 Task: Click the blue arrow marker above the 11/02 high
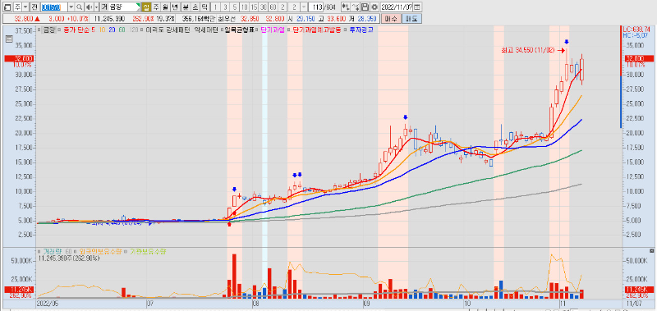pyautogui.click(x=567, y=42)
